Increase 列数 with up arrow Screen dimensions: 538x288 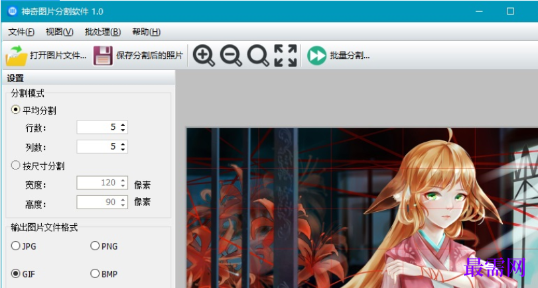pos(123,144)
